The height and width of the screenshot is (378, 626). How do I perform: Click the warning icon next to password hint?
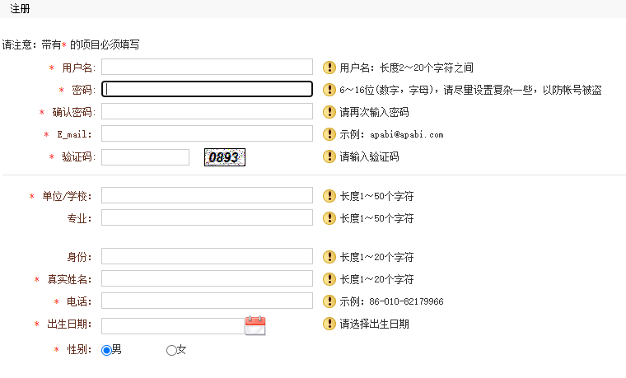(329, 90)
